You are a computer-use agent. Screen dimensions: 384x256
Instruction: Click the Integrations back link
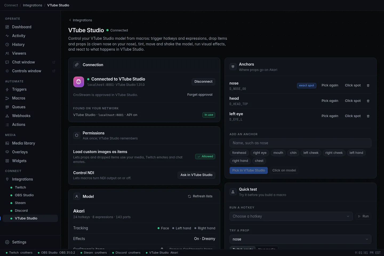80,20
